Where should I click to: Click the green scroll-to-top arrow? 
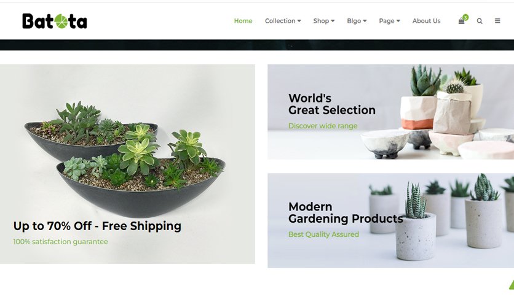512,284
